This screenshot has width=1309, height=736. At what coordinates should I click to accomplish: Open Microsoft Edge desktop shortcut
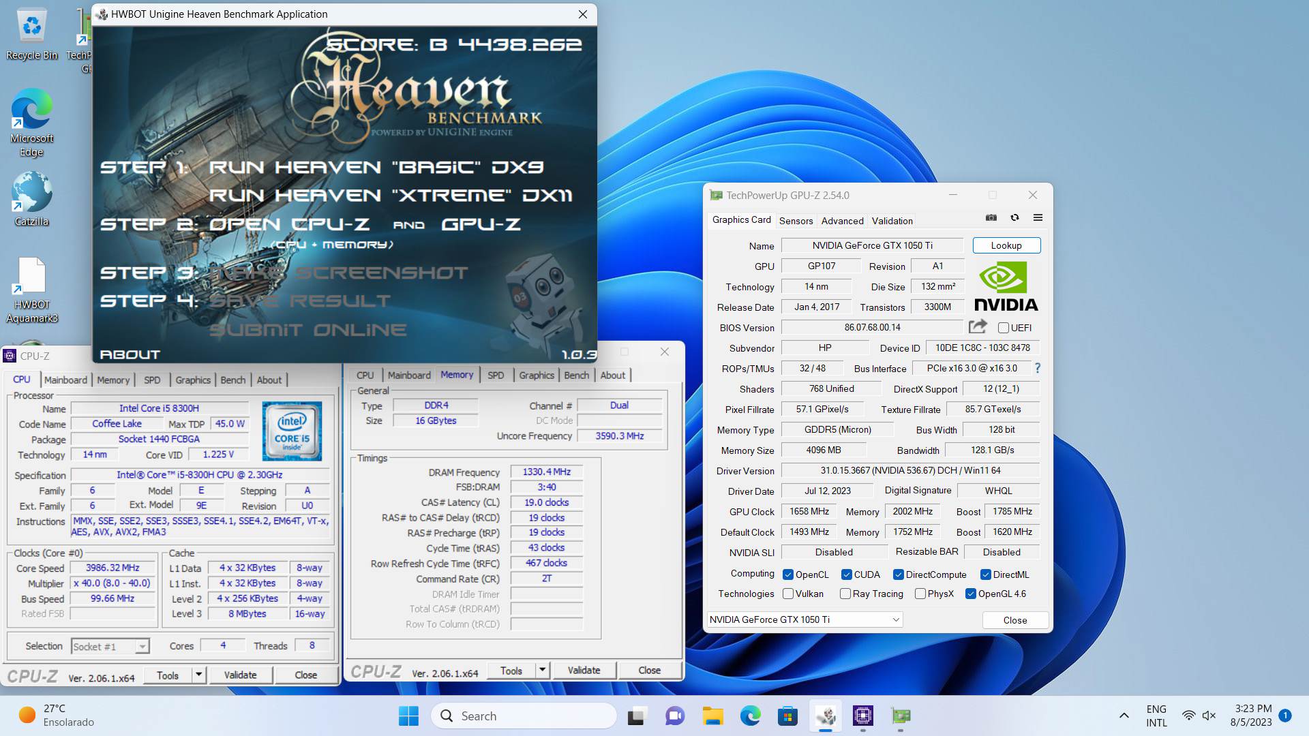[31, 123]
